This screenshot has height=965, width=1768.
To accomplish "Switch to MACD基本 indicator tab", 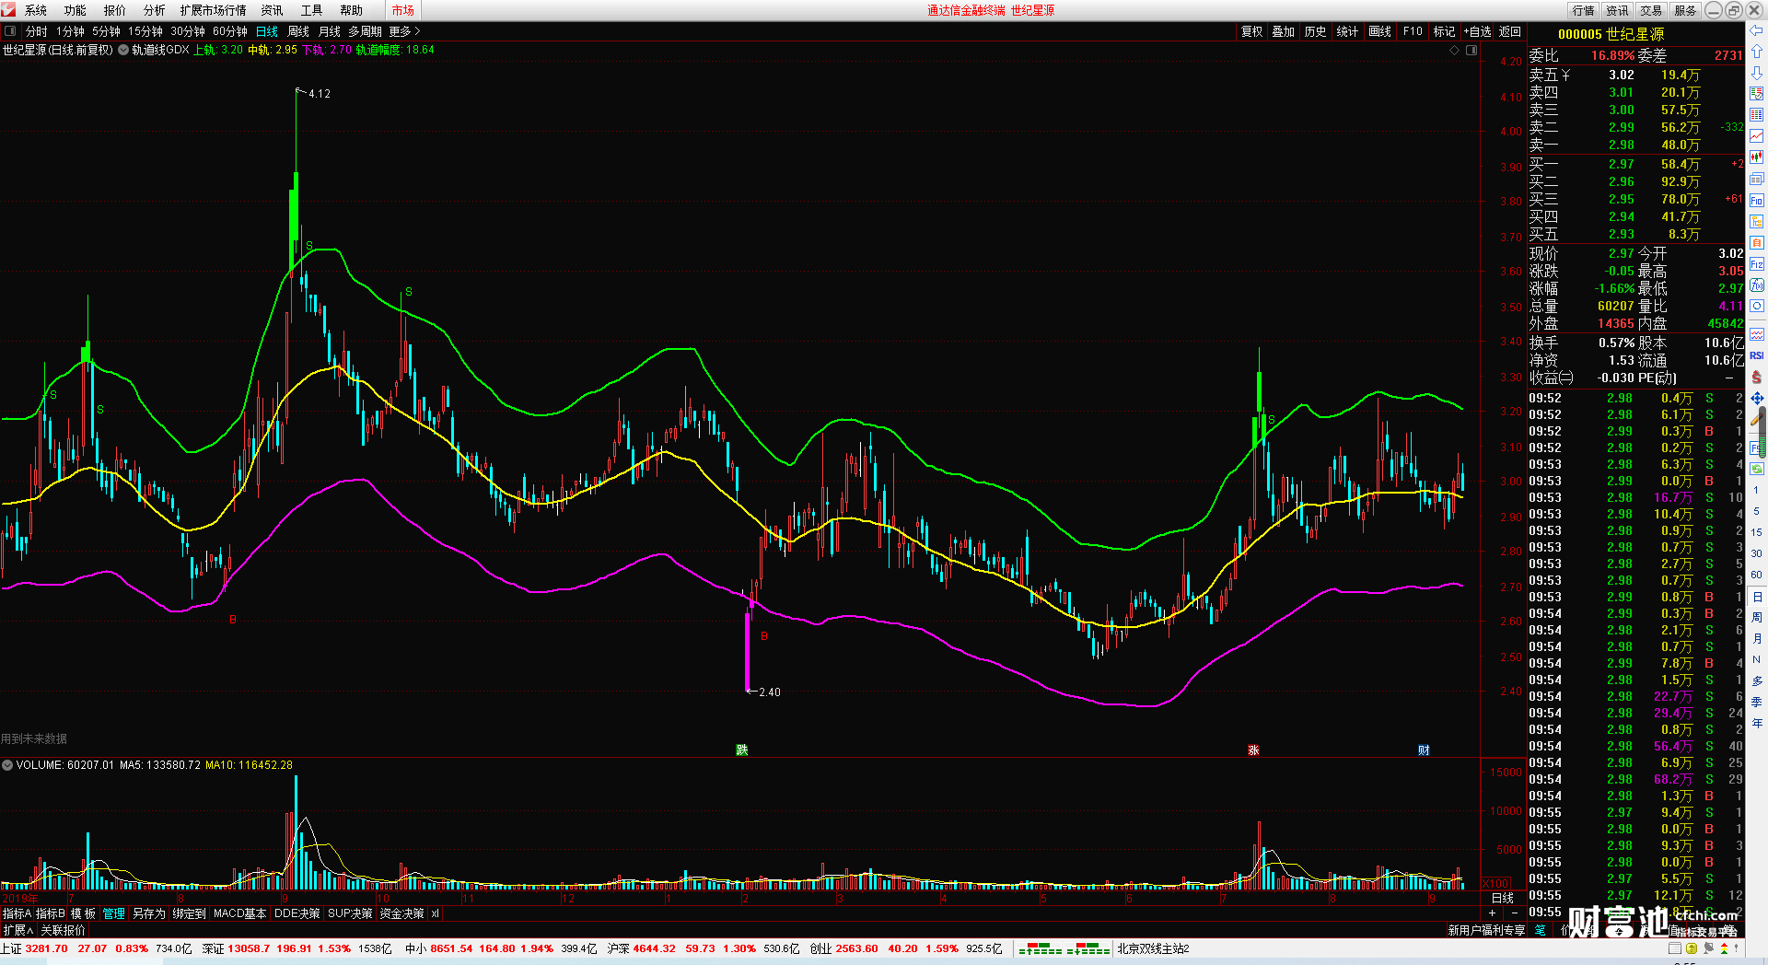I will [239, 913].
